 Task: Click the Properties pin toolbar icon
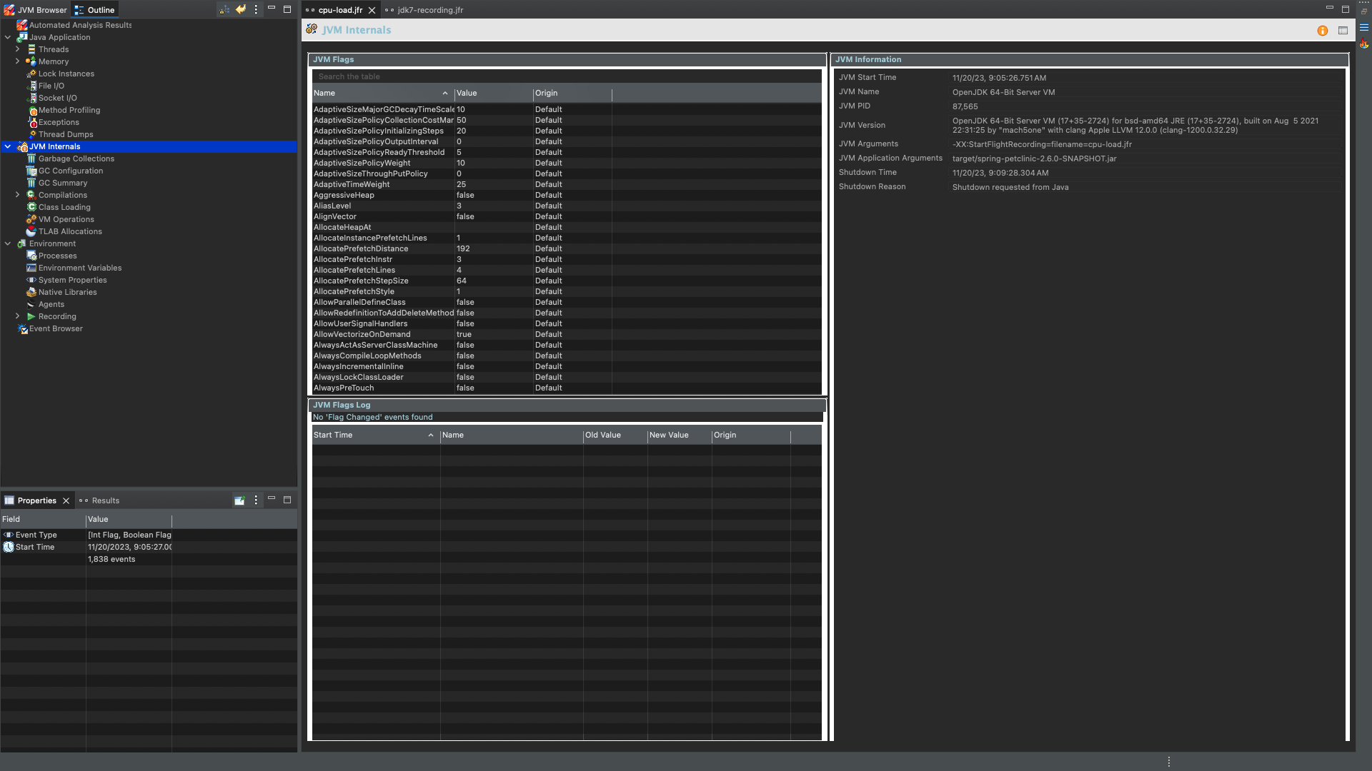239,500
